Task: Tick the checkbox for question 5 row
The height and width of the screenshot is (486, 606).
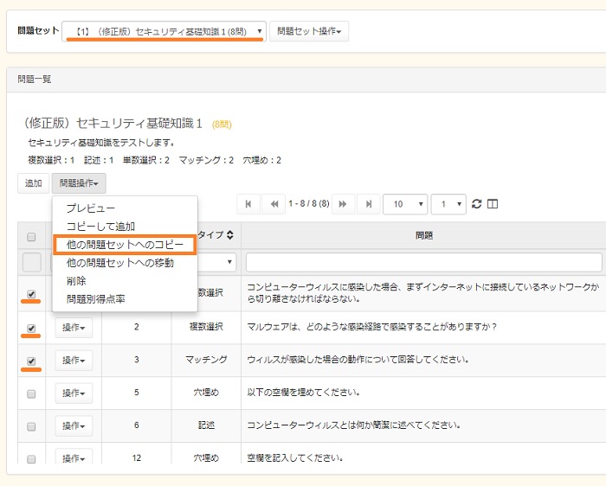Action: [31, 393]
